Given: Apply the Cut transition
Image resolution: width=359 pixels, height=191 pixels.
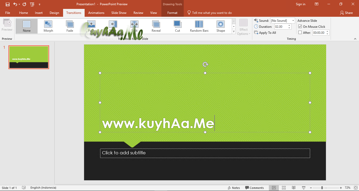Looking at the screenshot, I should click(x=178, y=26).
